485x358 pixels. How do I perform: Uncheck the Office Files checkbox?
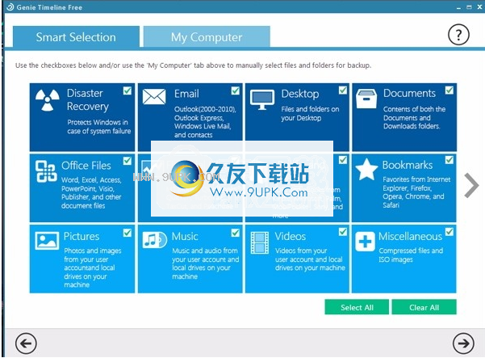pyautogui.click(x=128, y=161)
